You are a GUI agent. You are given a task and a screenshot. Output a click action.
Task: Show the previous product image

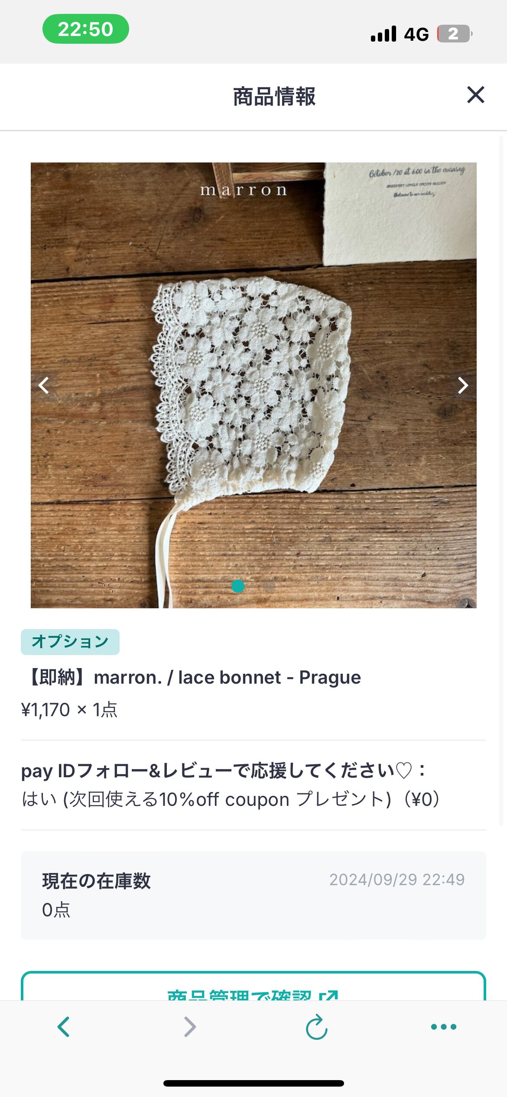coord(44,385)
